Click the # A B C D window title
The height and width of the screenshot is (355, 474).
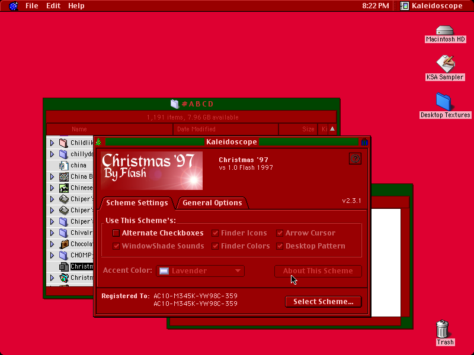(198, 104)
